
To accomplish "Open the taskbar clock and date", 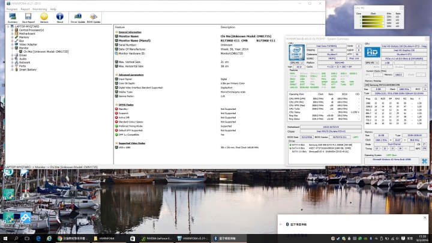I will tap(423, 238).
